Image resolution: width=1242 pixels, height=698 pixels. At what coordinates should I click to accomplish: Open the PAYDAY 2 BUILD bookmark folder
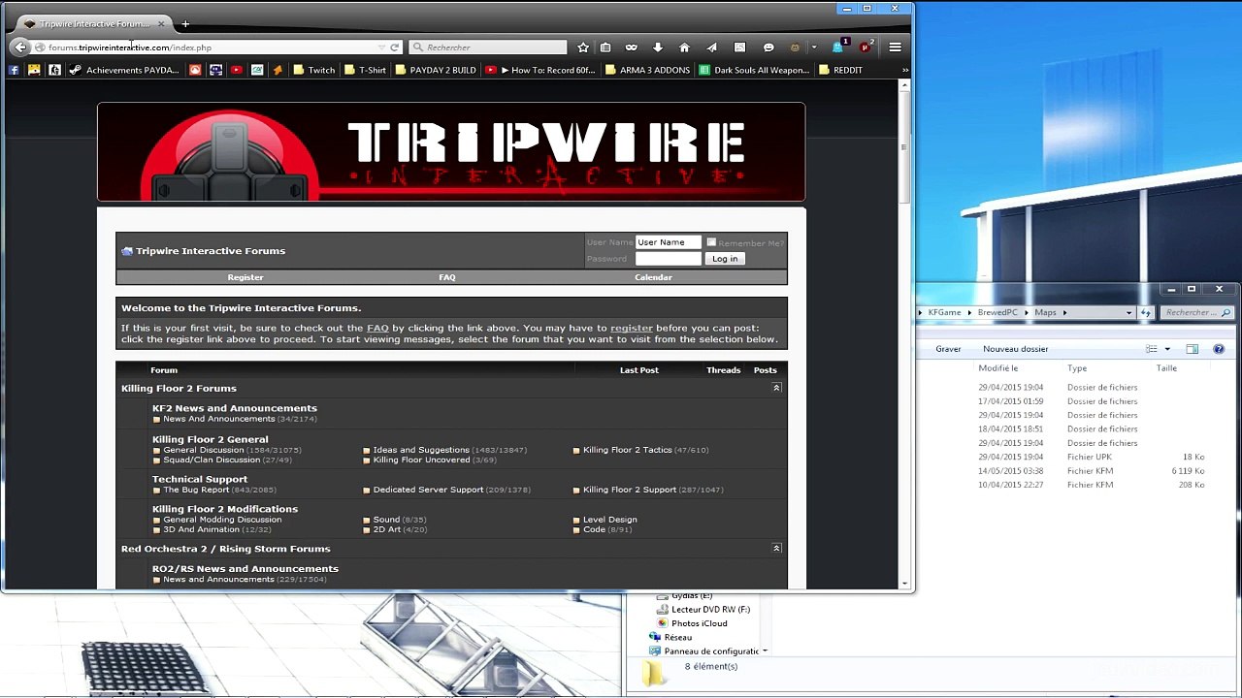[436, 70]
